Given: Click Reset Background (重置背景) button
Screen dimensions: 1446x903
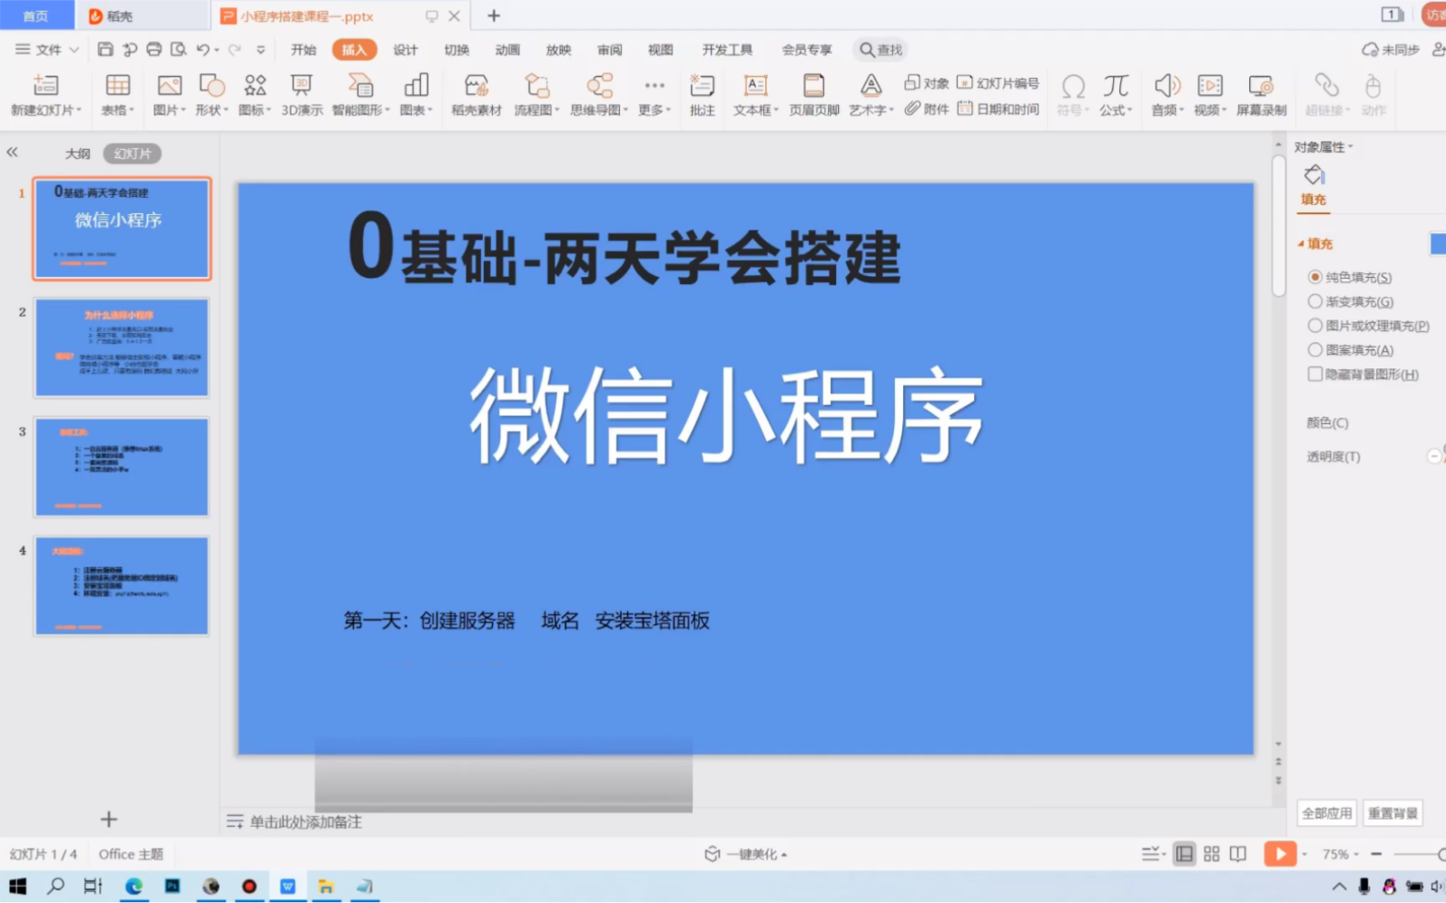Looking at the screenshot, I should pos(1392,813).
